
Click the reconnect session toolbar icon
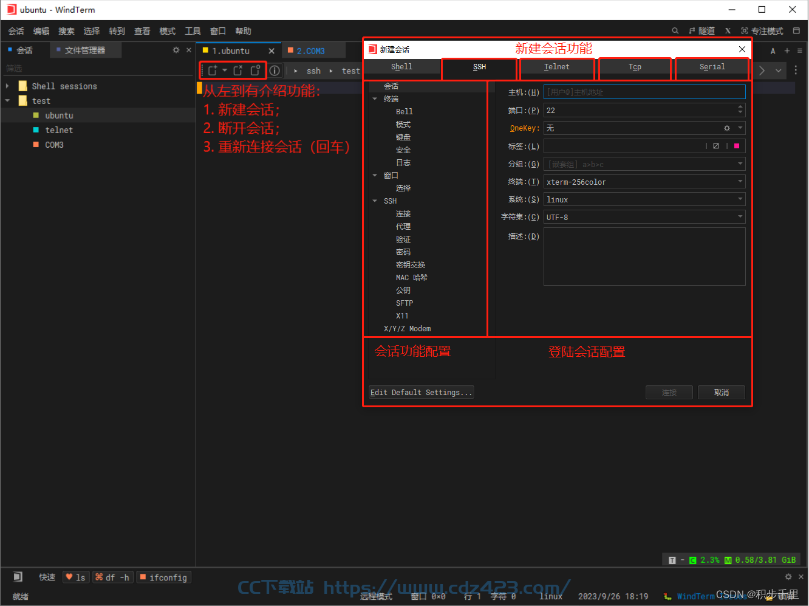[256, 71]
